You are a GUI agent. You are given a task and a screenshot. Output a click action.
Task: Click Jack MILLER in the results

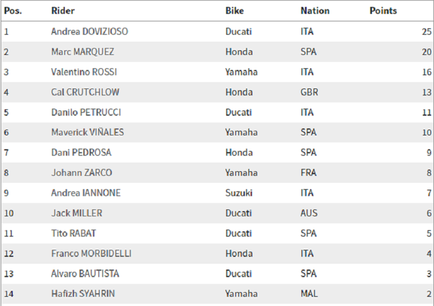point(76,213)
